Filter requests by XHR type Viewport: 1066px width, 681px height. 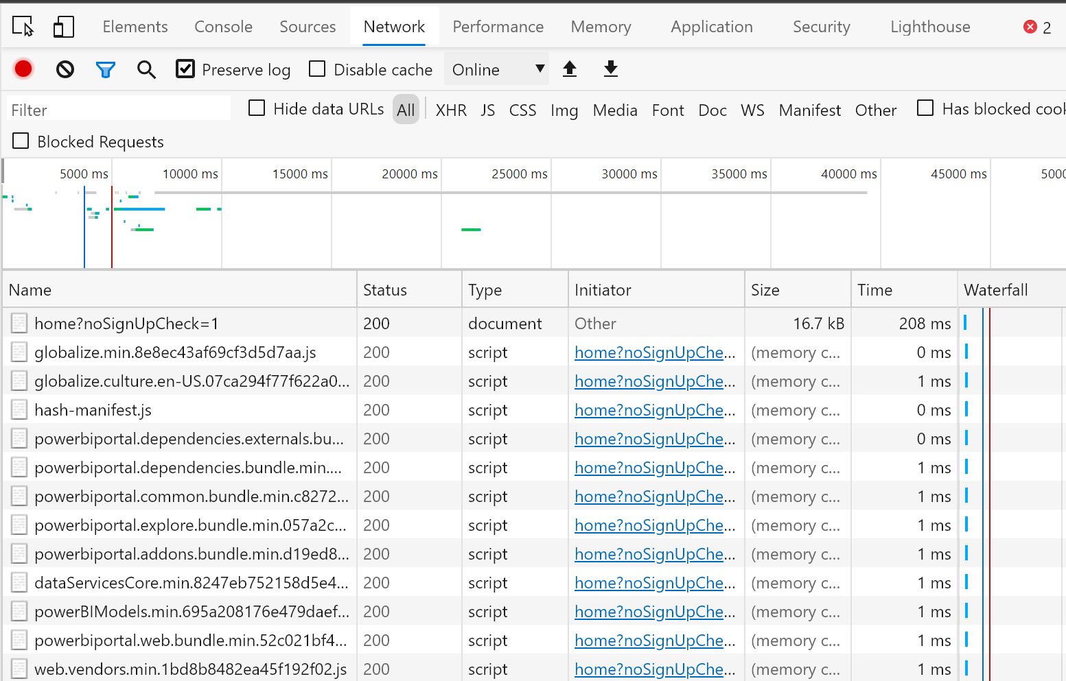pos(451,110)
